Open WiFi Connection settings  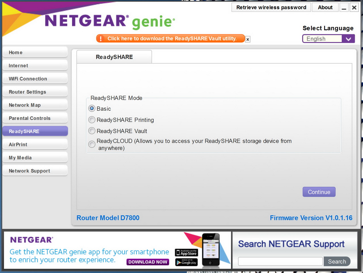[35, 79]
